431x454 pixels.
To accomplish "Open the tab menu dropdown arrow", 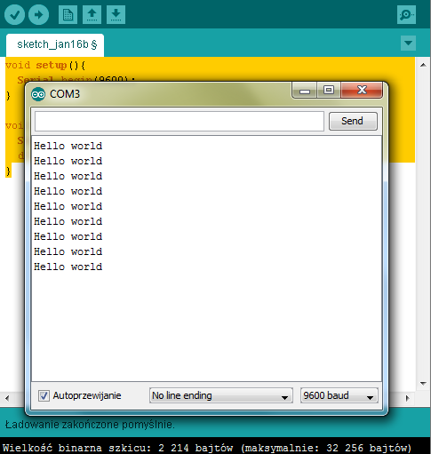I will 408,44.
